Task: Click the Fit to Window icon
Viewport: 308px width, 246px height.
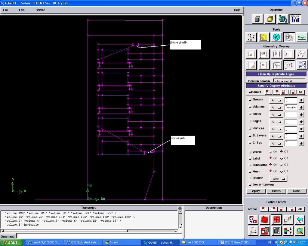Action: coord(253,220)
